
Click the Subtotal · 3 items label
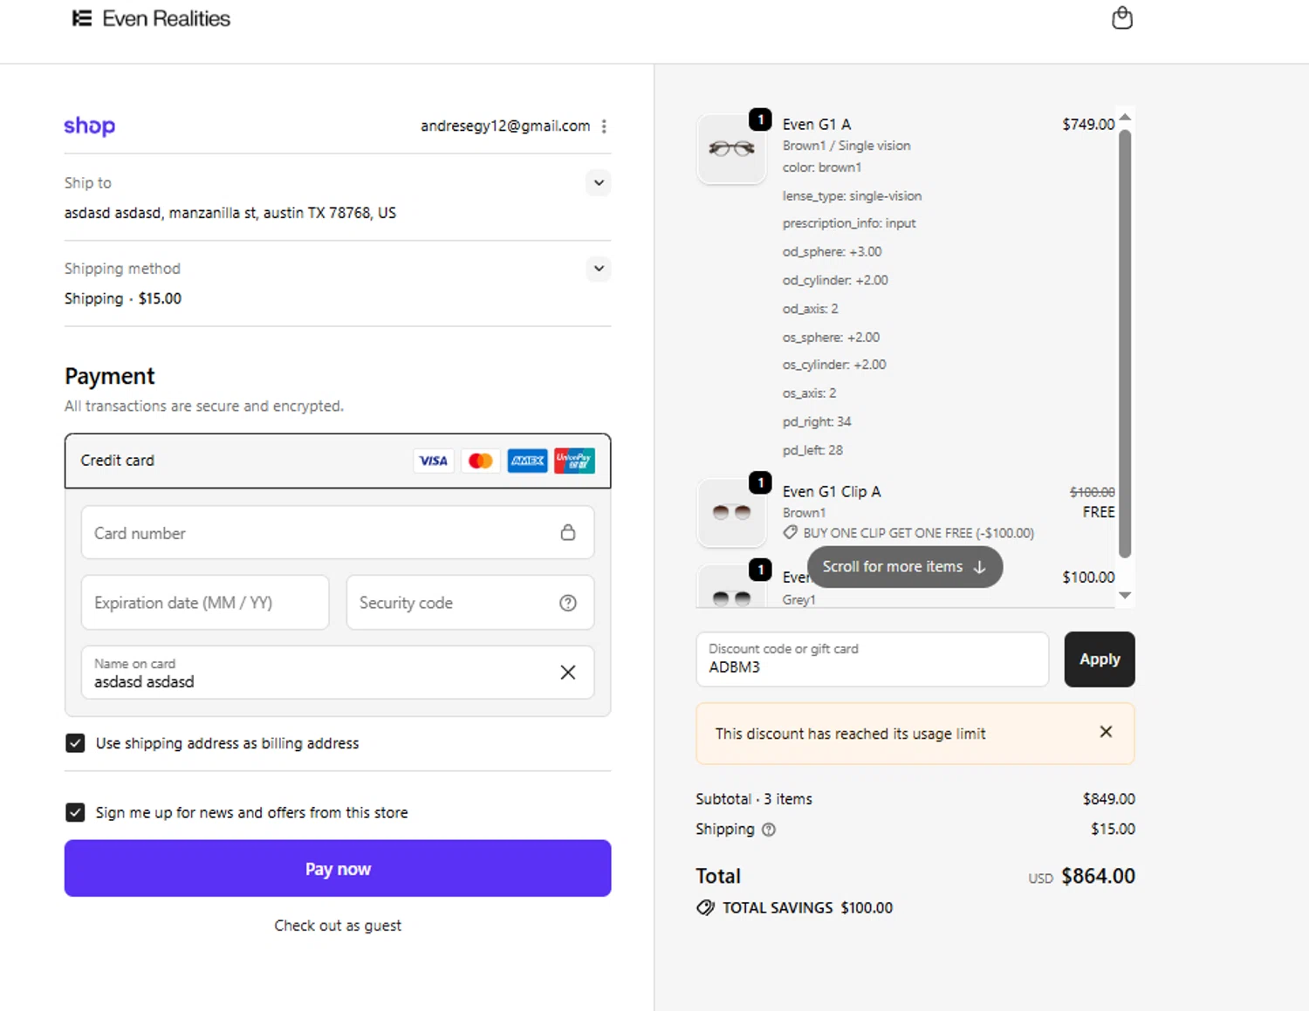click(x=754, y=799)
